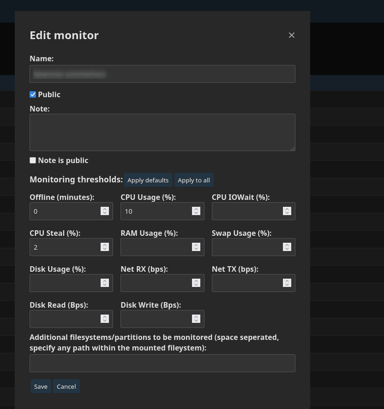
Task: Click the Net TX spinner arrows
Action: pyautogui.click(x=287, y=283)
